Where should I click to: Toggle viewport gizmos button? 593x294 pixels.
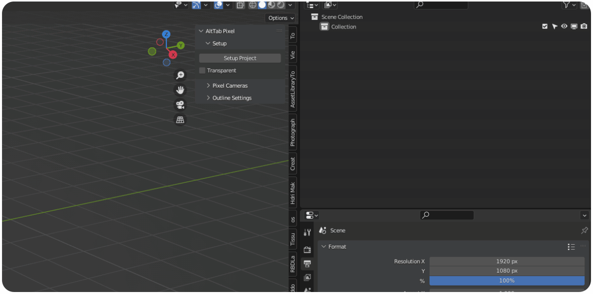pos(196,5)
